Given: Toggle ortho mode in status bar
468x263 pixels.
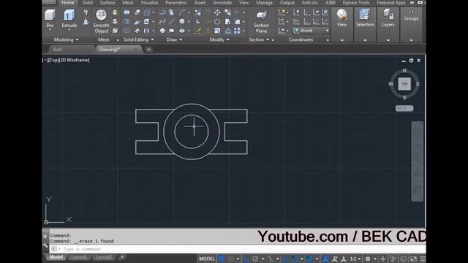Looking at the screenshot, I should coord(246,259).
